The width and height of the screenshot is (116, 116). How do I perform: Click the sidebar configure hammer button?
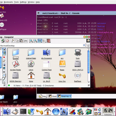4,53
